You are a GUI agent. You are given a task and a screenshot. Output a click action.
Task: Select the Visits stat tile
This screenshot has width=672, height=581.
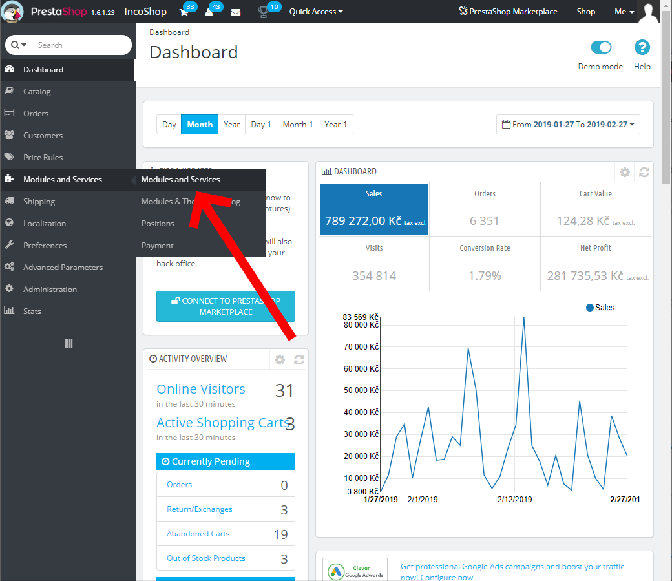[374, 263]
